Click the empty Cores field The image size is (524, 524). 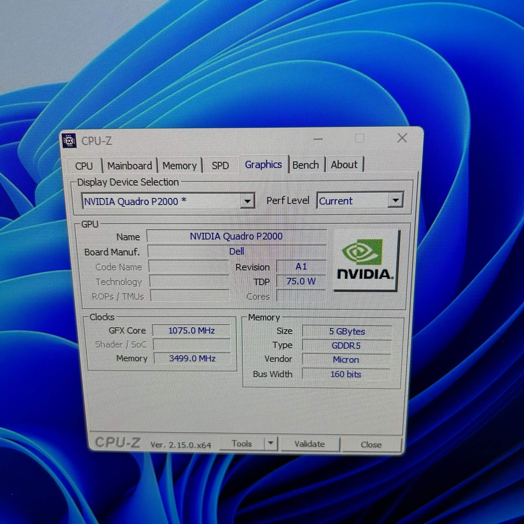pos(301,296)
